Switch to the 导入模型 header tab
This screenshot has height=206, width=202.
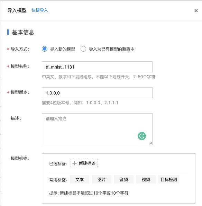(x=17, y=10)
